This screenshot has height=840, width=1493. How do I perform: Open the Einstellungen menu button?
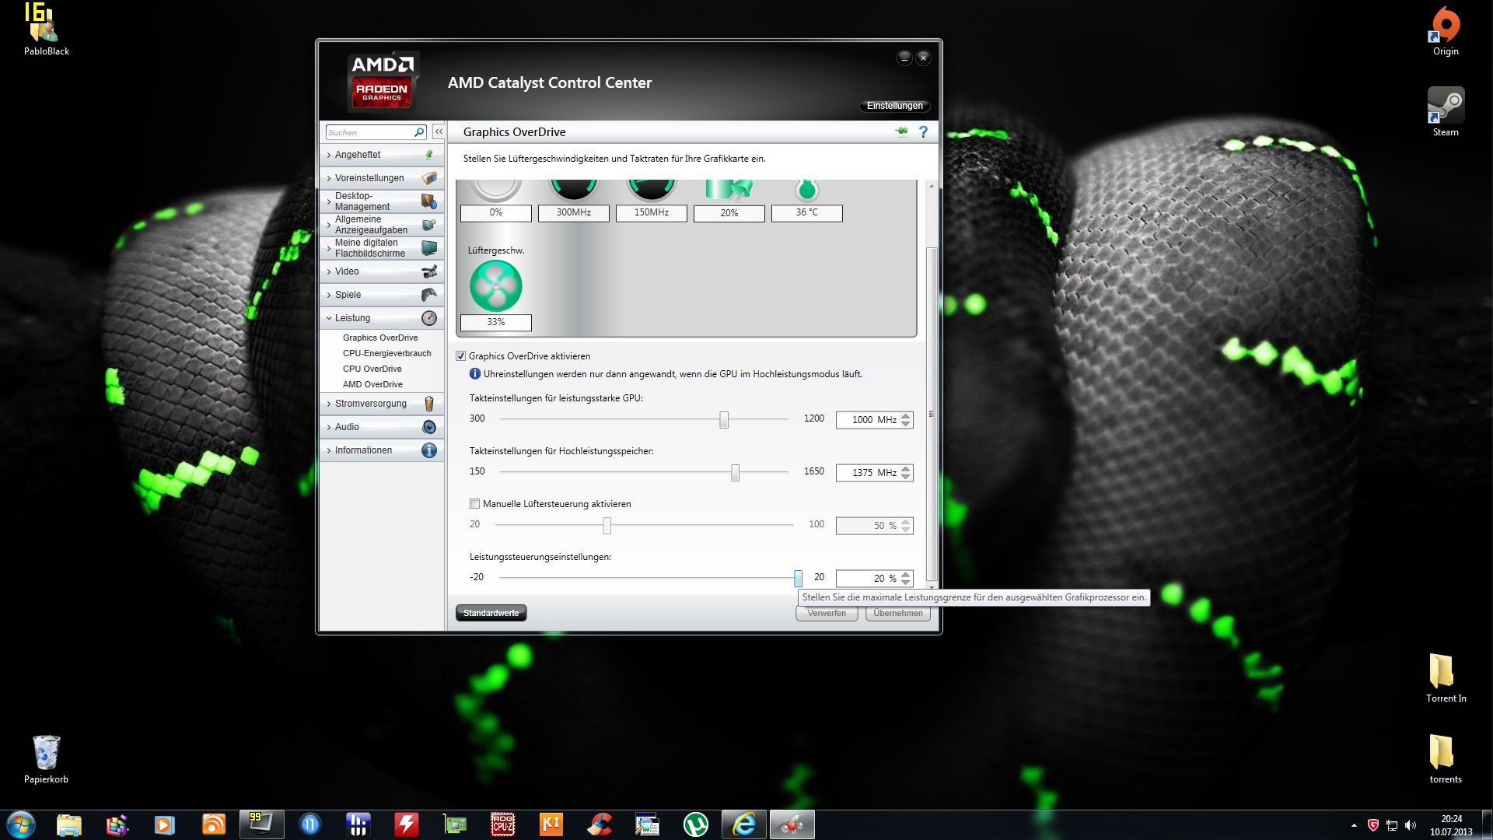[x=894, y=106]
